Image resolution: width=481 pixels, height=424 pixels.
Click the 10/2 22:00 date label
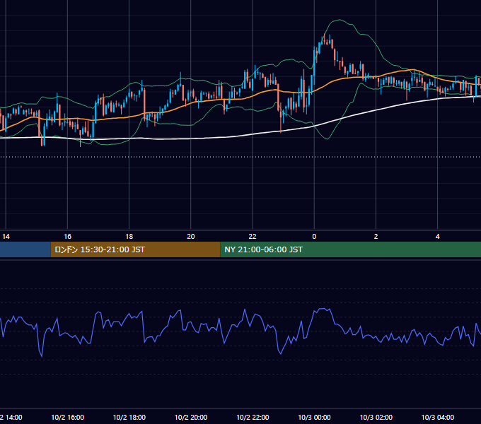(253, 417)
